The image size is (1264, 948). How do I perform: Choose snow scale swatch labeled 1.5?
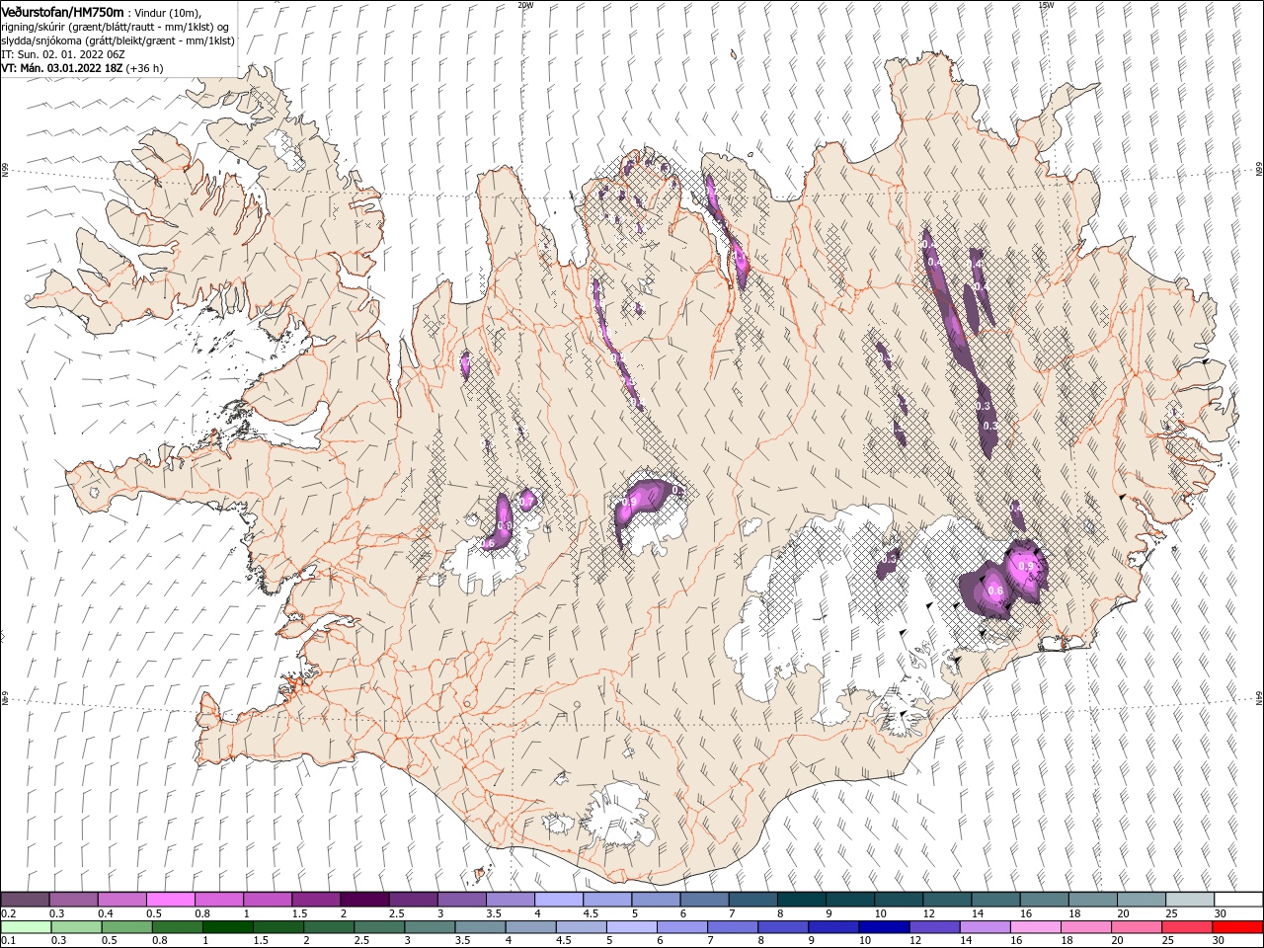(x=316, y=900)
